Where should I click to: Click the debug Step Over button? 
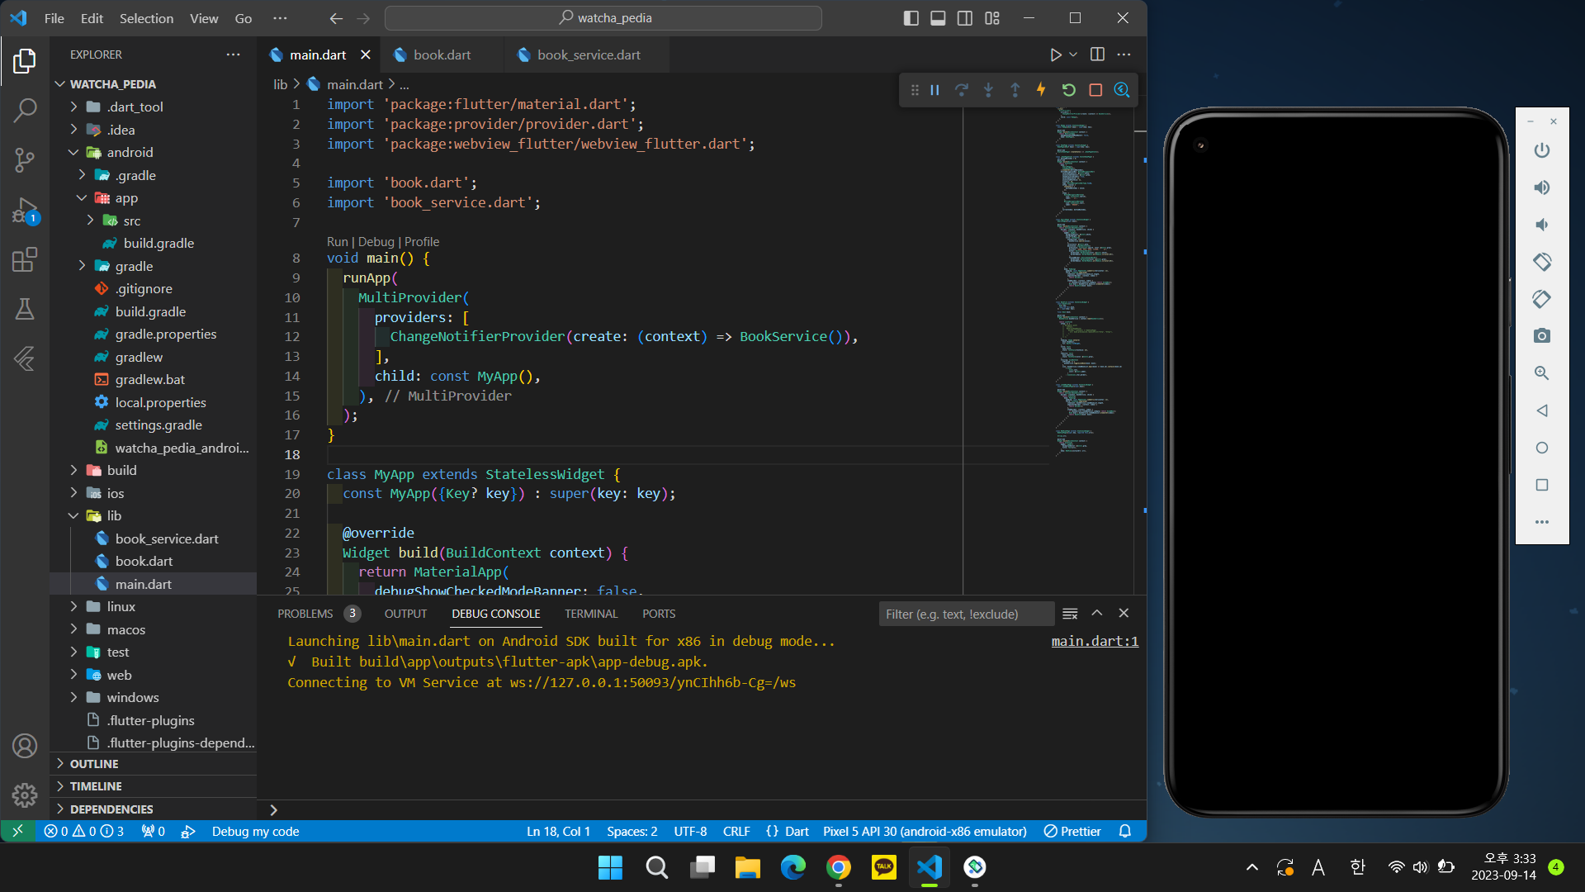click(962, 90)
